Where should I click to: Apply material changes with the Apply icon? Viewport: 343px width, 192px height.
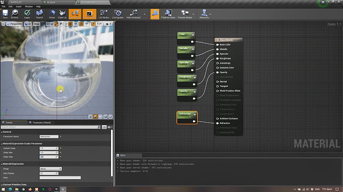coord(27,14)
